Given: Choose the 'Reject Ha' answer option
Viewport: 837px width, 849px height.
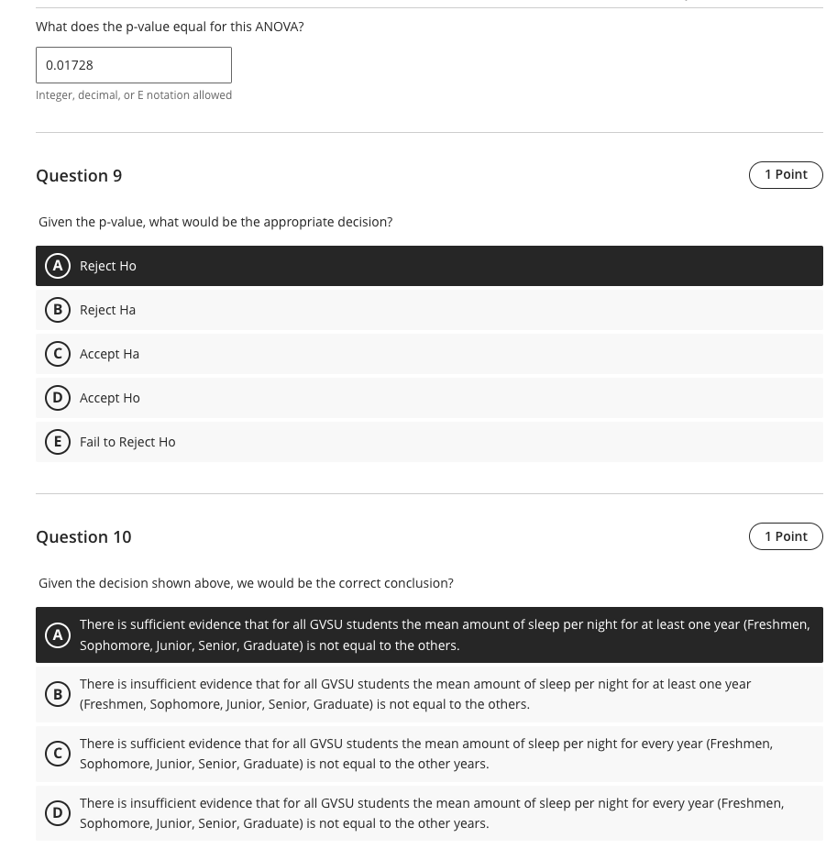Looking at the screenshot, I should point(429,310).
